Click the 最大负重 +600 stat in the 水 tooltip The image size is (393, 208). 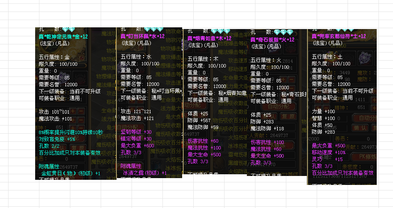pos(137,146)
